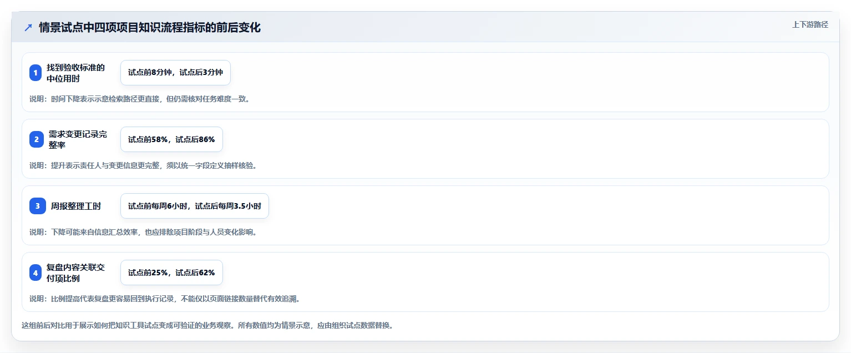Click the note starting 说明：时间下降表示示意检索路径更直接

pyautogui.click(x=140, y=99)
